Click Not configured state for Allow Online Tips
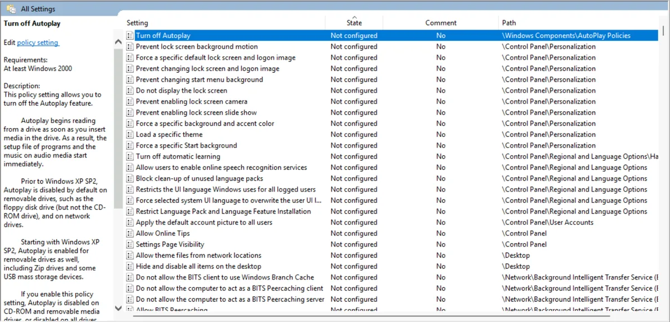This screenshot has height=322, width=670. [x=354, y=233]
